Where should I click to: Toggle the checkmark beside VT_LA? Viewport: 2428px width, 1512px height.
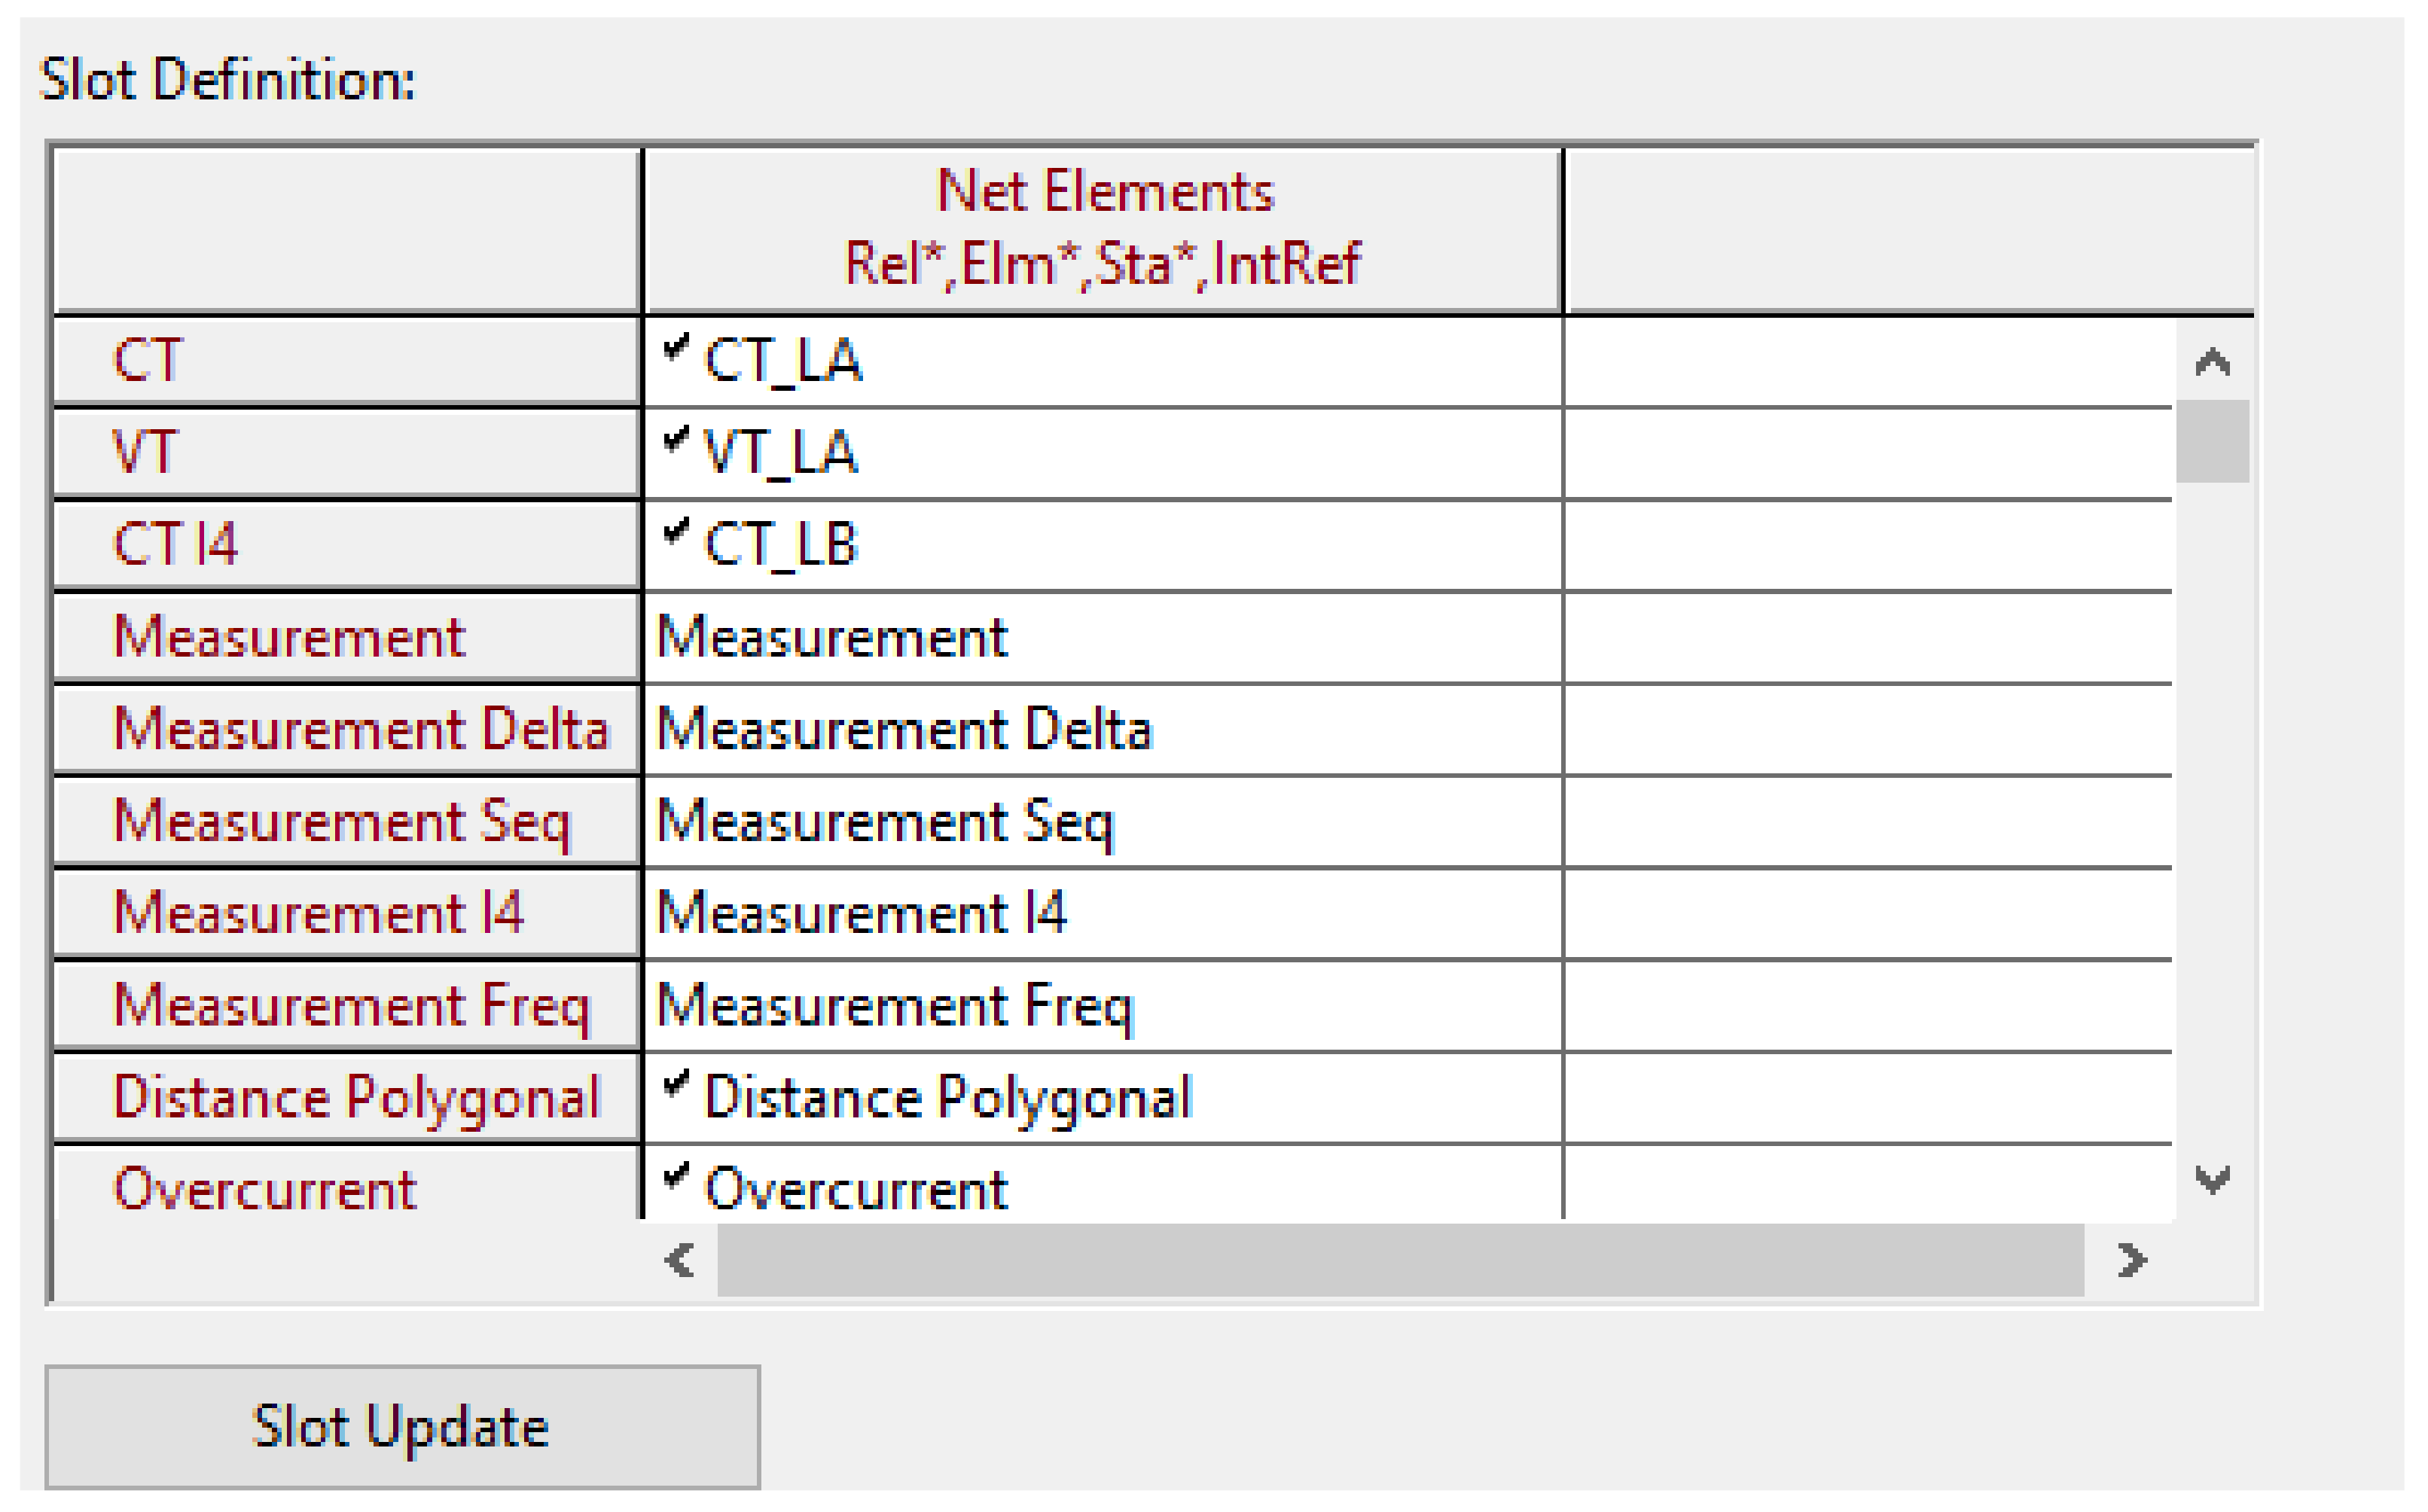click(676, 439)
